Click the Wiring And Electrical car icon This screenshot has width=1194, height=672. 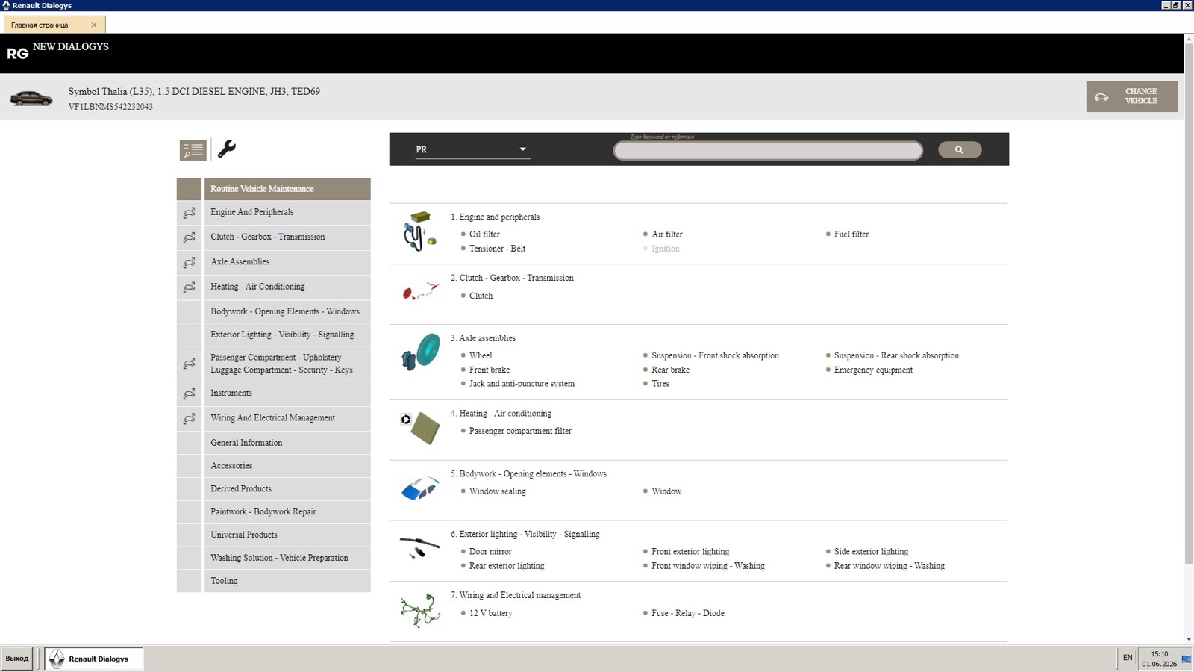[190, 418]
